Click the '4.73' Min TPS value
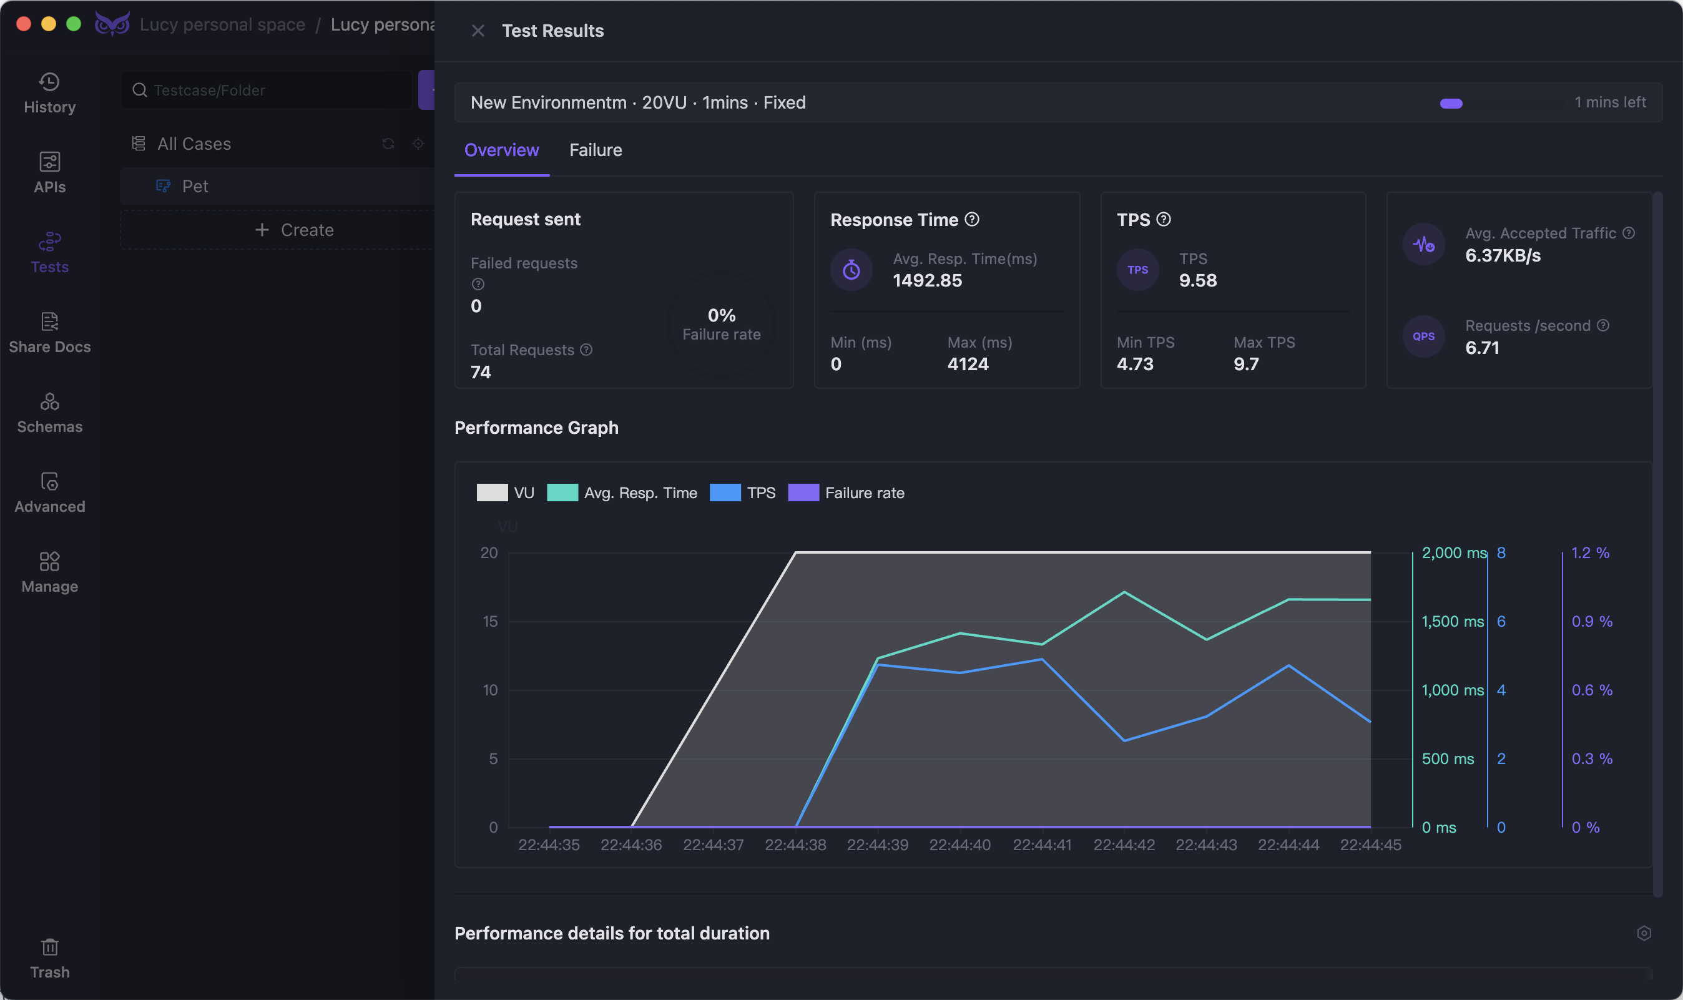This screenshot has width=1683, height=1000. tap(1134, 364)
